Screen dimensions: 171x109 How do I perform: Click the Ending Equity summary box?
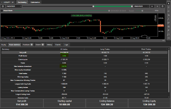pos(149,103)
